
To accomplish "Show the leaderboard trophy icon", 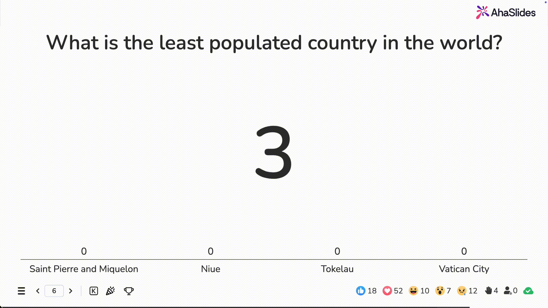I will click(x=129, y=291).
